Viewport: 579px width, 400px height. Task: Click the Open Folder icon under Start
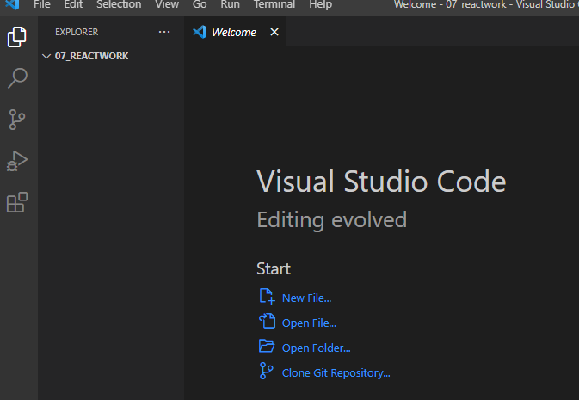pyautogui.click(x=267, y=346)
